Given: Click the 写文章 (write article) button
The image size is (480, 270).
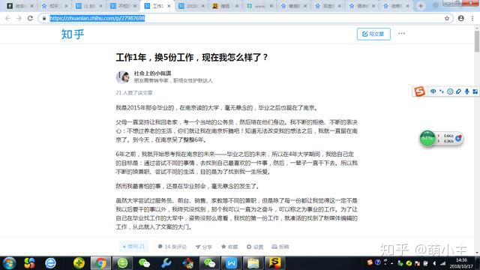Looking at the screenshot, I should [x=373, y=34].
